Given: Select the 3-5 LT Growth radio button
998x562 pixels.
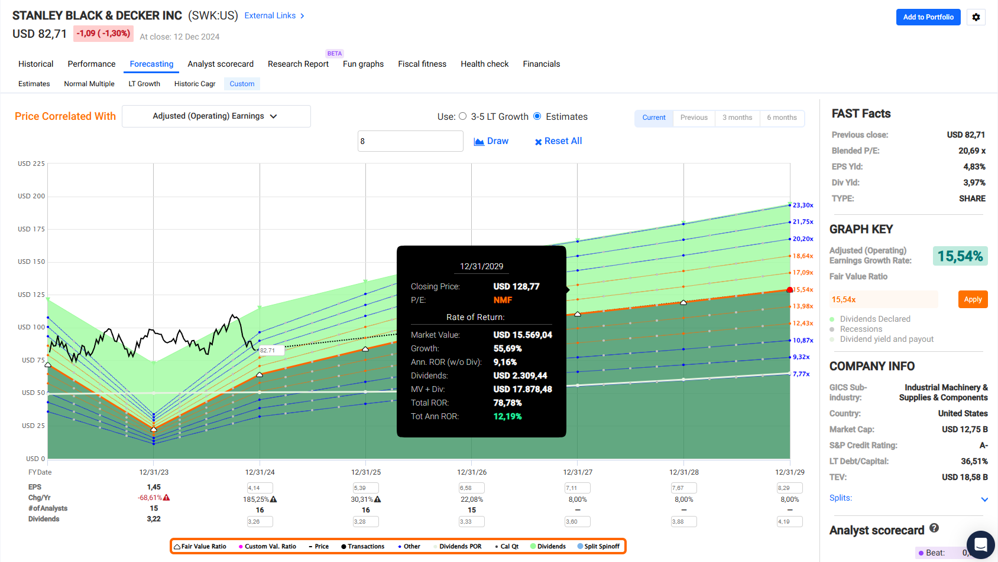Looking at the screenshot, I should point(463,116).
